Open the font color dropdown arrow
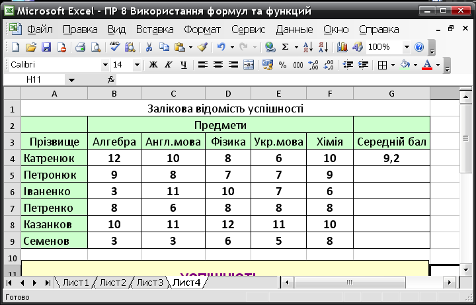476x305 pixels. click(438, 65)
